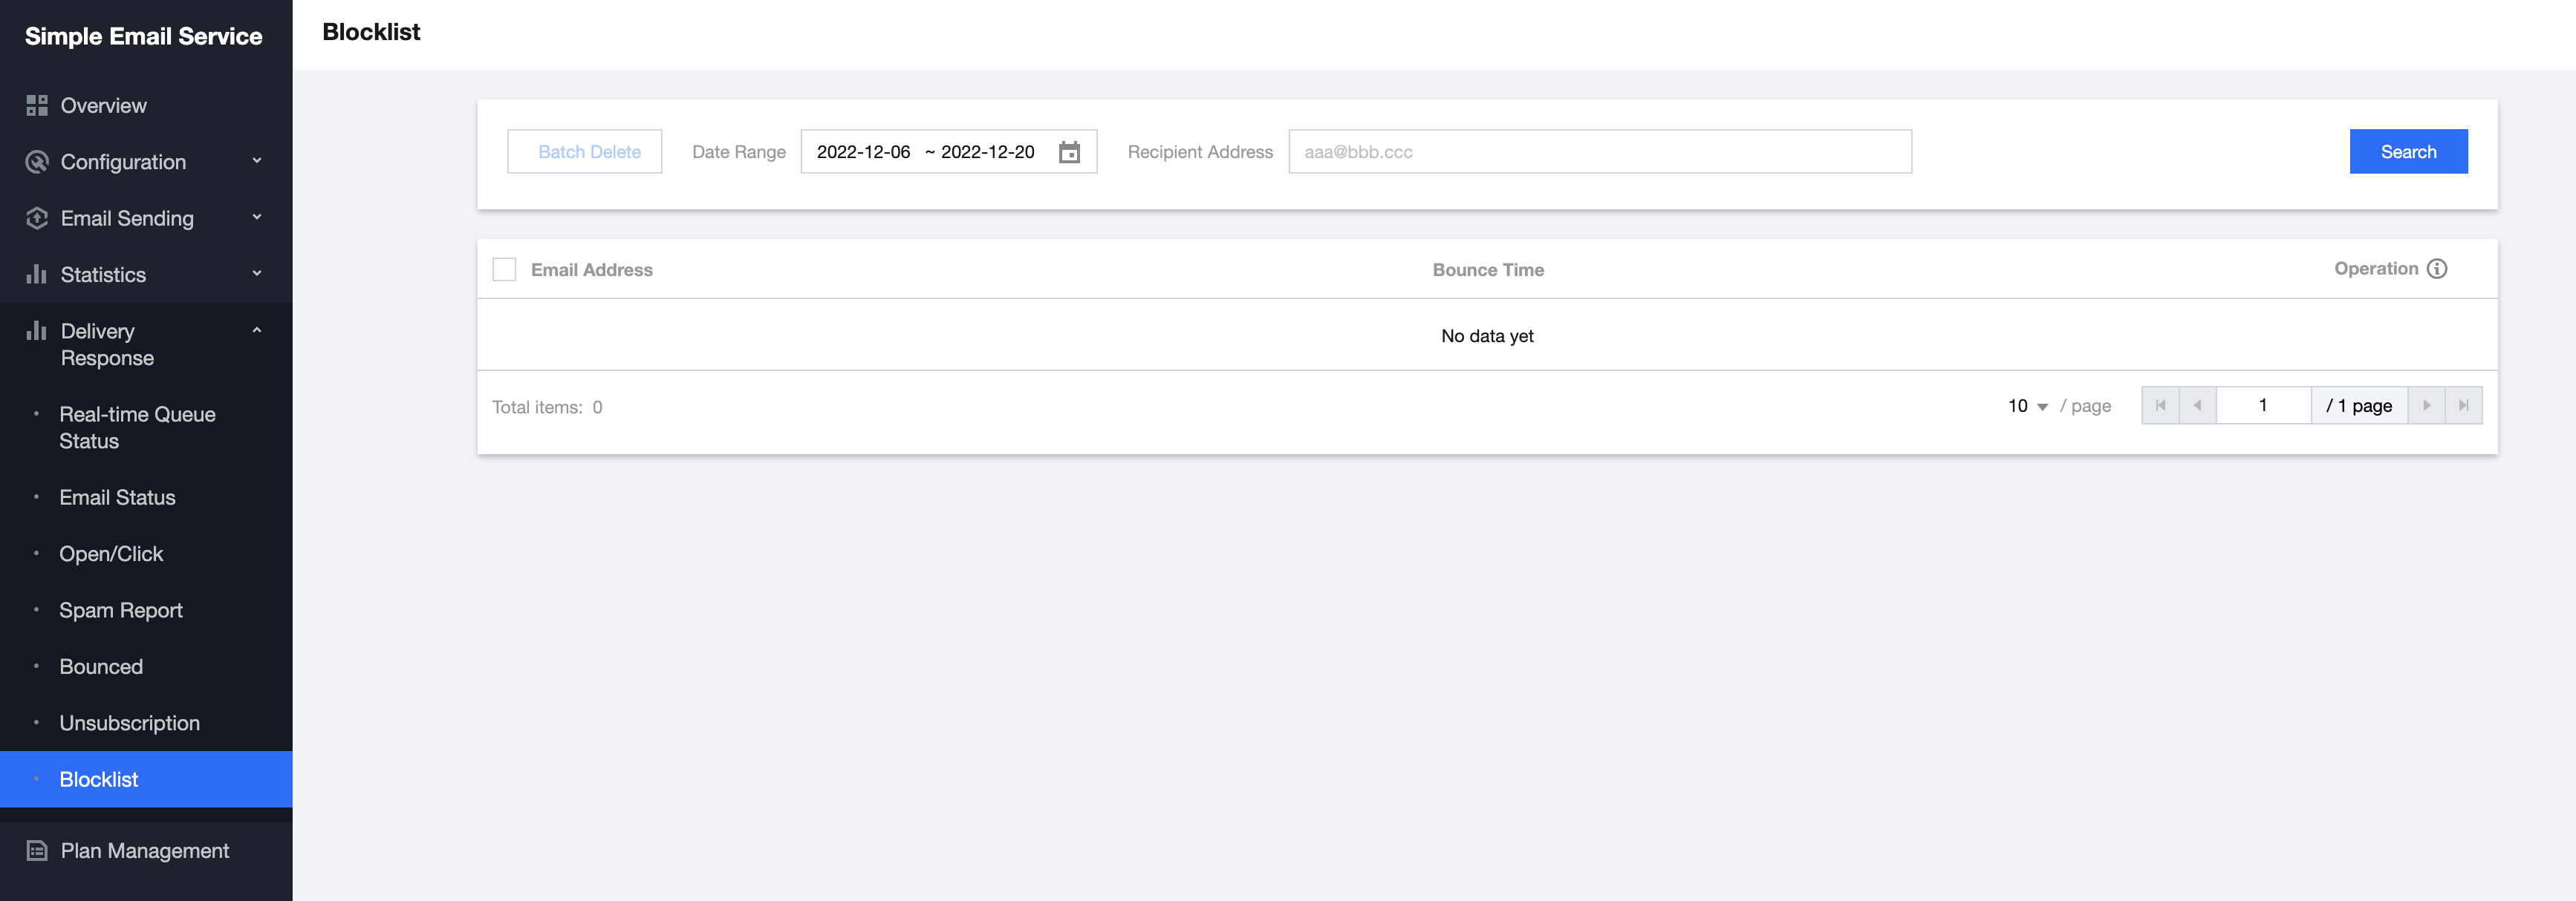Click the Configuration sidebar icon
The width and height of the screenshot is (2576, 901).
pos(37,162)
